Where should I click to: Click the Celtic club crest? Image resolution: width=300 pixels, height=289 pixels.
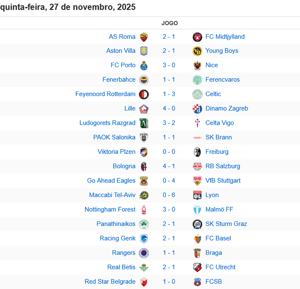(197, 94)
